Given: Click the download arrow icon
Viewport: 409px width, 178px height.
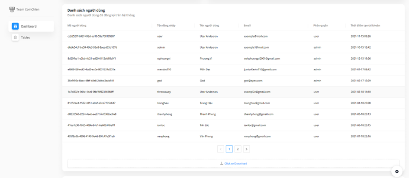Looking at the screenshot, I should (x=222, y=163).
